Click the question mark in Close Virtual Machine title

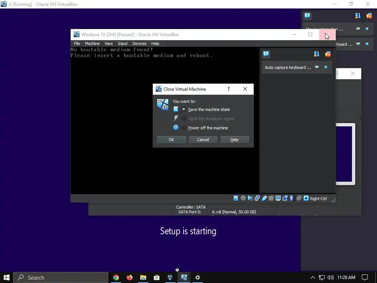229,89
